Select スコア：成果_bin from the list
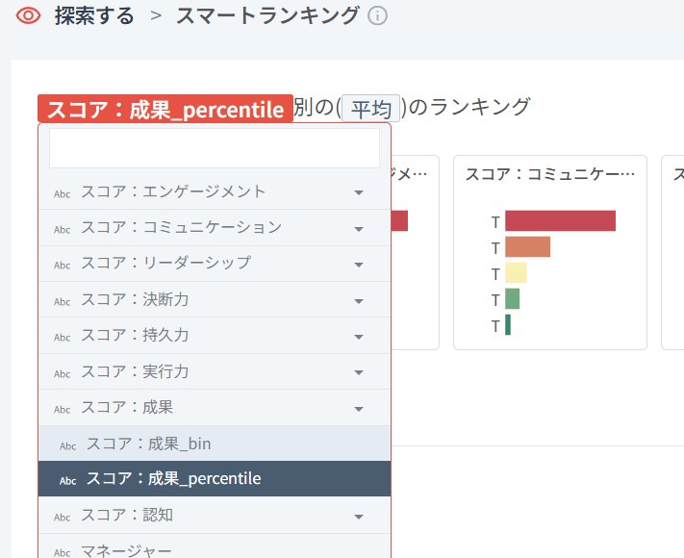Image resolution: width=684 pixels, height=558 pixels. click(215, 444)
